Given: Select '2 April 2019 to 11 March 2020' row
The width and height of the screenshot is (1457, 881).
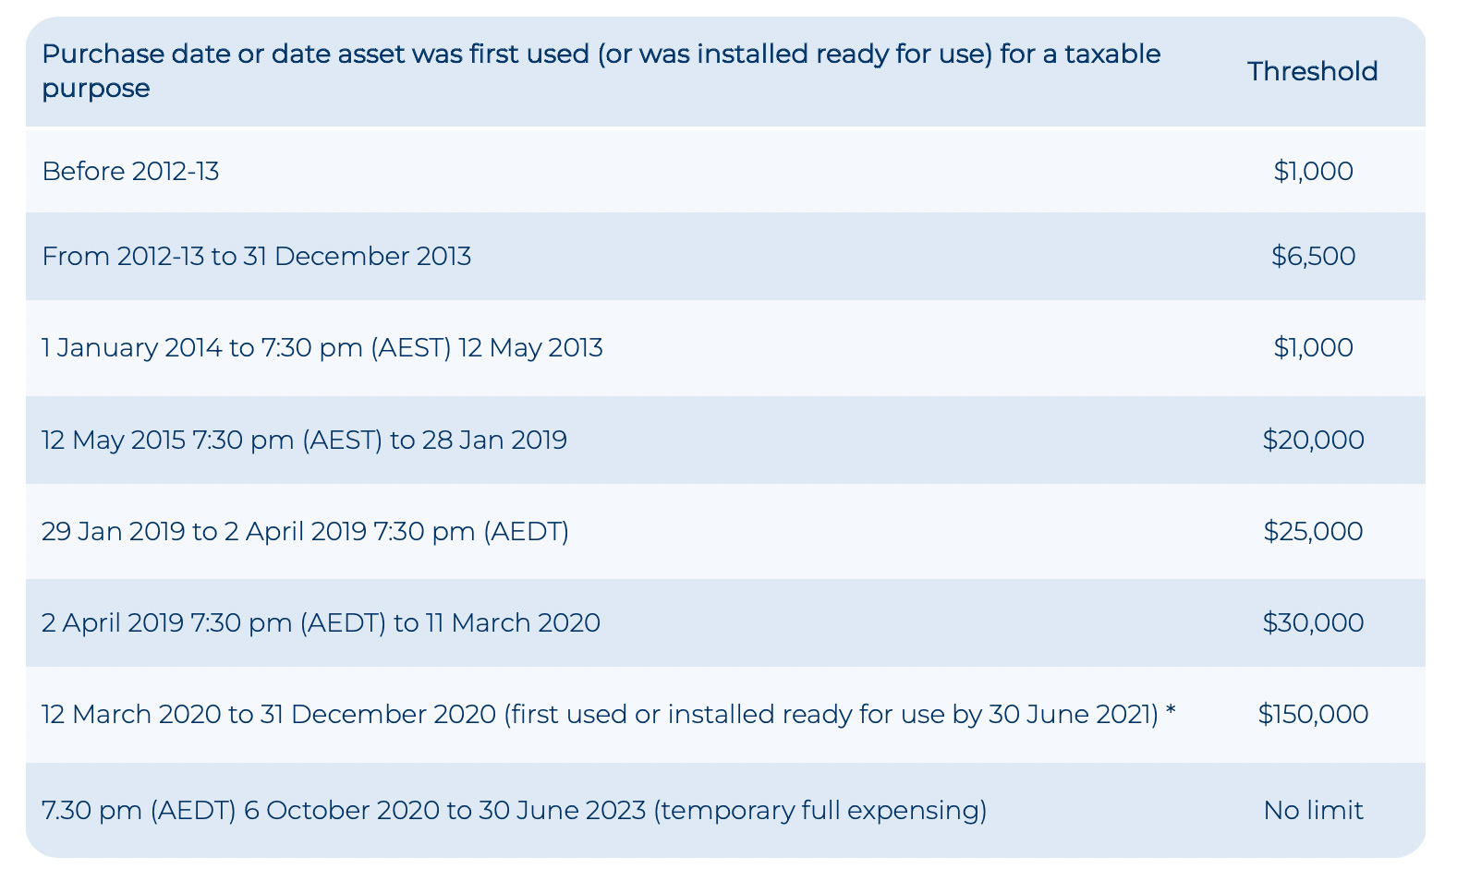Looking at the screenshot, I should point(321,623).
